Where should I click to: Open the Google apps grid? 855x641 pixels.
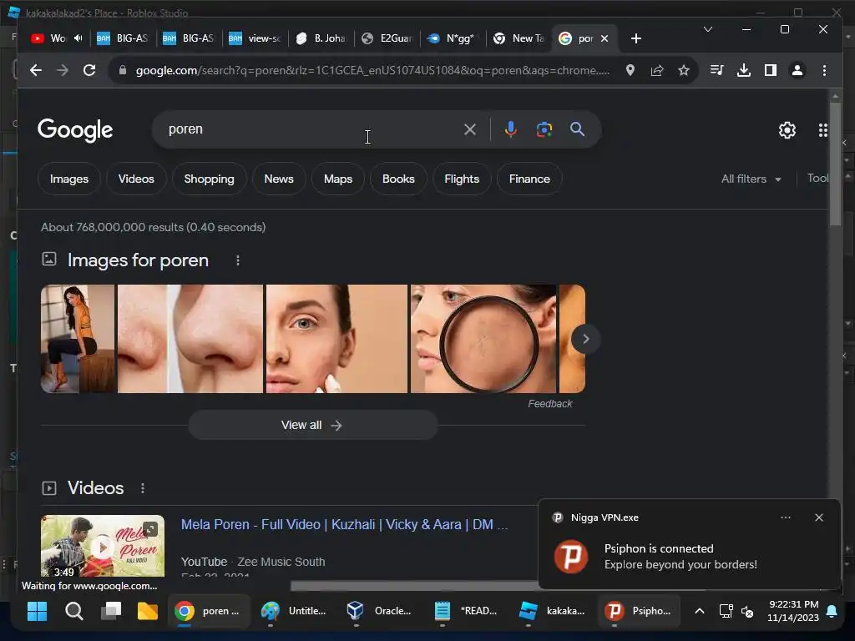tap(823, 130)
